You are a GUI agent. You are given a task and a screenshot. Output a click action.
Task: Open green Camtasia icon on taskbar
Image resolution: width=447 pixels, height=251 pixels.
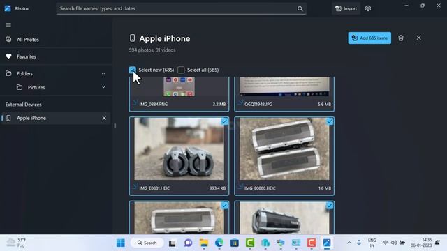(x=250, y=243)
